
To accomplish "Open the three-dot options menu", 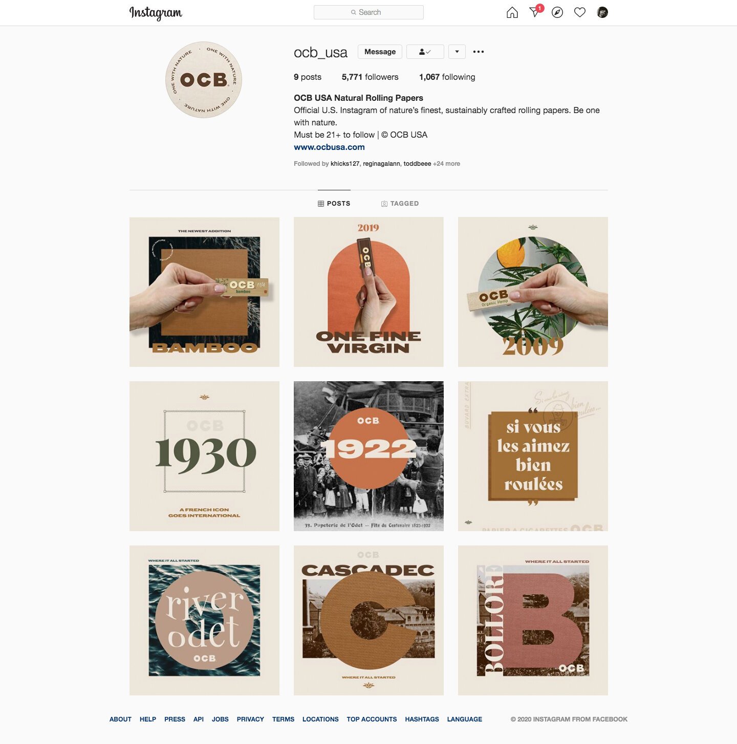I will pos(479,52).
